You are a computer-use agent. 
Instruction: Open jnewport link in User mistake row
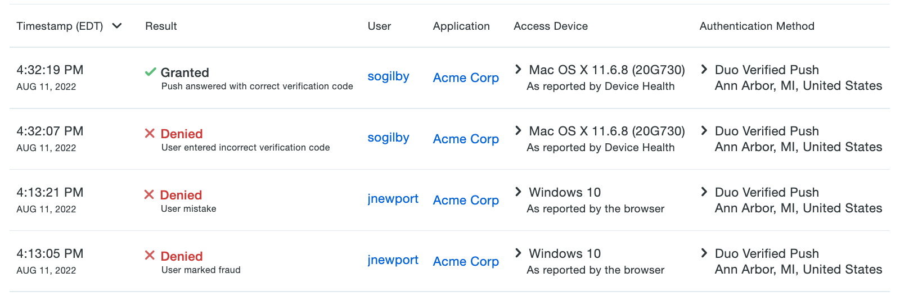(x=393, y=199)
